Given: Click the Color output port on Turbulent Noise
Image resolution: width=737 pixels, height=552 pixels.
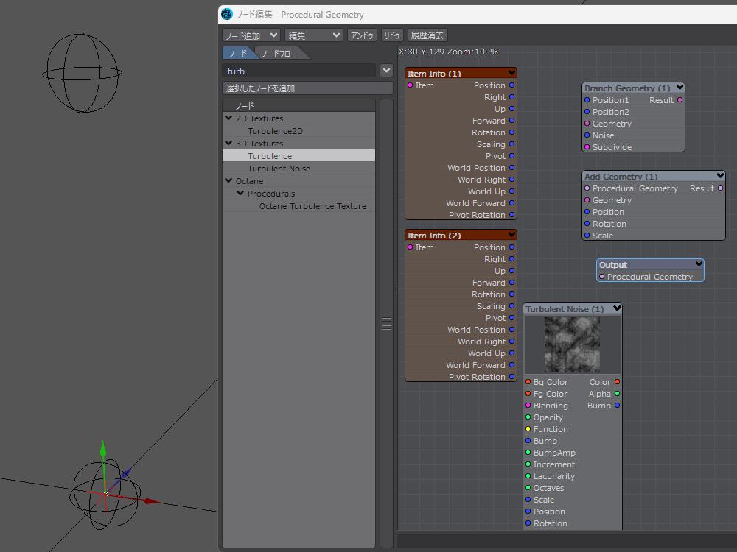Looking at the screenshot, I should pos(617,382).
